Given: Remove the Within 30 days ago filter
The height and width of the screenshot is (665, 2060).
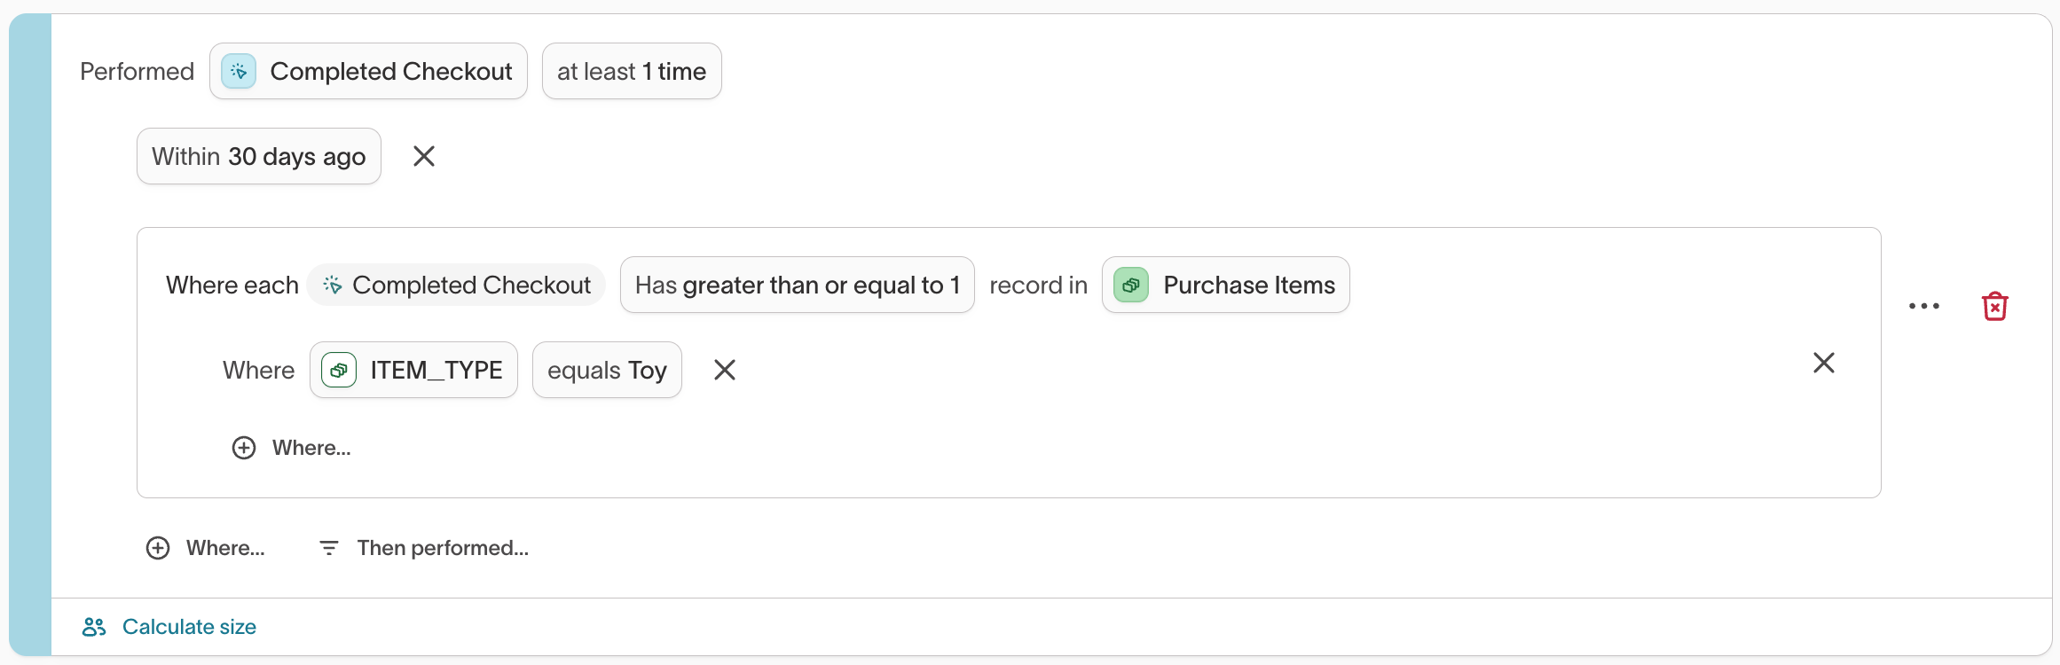Looking at the screenshot, I should tap(423, 156).
